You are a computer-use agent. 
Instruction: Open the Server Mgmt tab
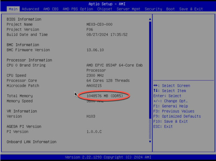(128, 9)
